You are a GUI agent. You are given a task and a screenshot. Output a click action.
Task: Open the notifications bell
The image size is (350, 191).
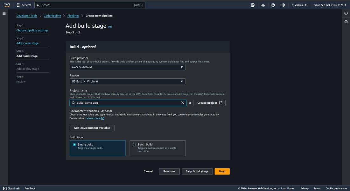point(263,5)
